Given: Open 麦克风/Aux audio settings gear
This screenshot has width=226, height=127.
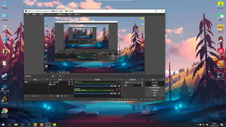Looking at the screenshot, I should tap(119, 86).
